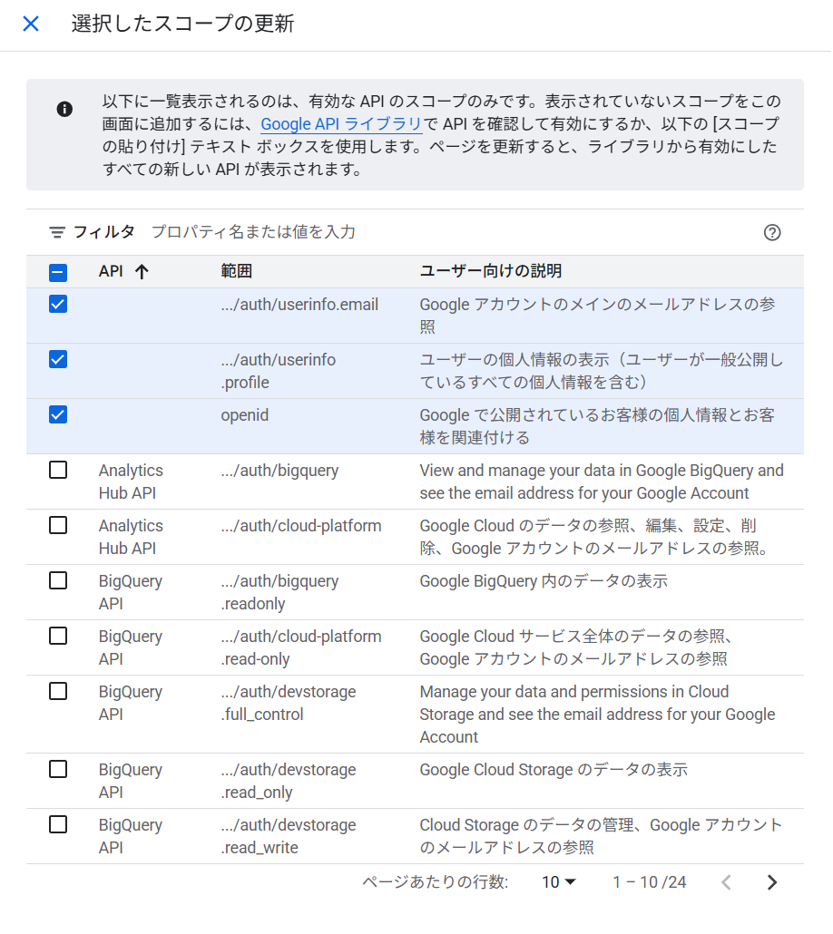Toggle the select-all header checkbox
This screenshot has height=934, width=833.
[x=58, y=272]
